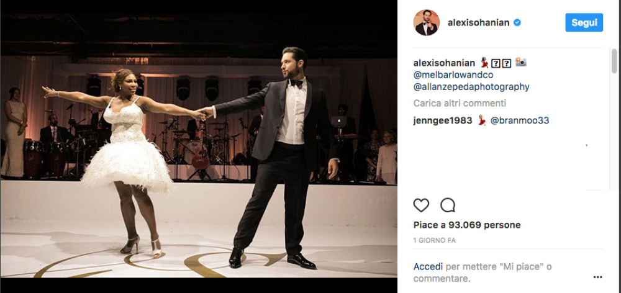
Task: Click the Accedi login link
Action: click(428, 267)
